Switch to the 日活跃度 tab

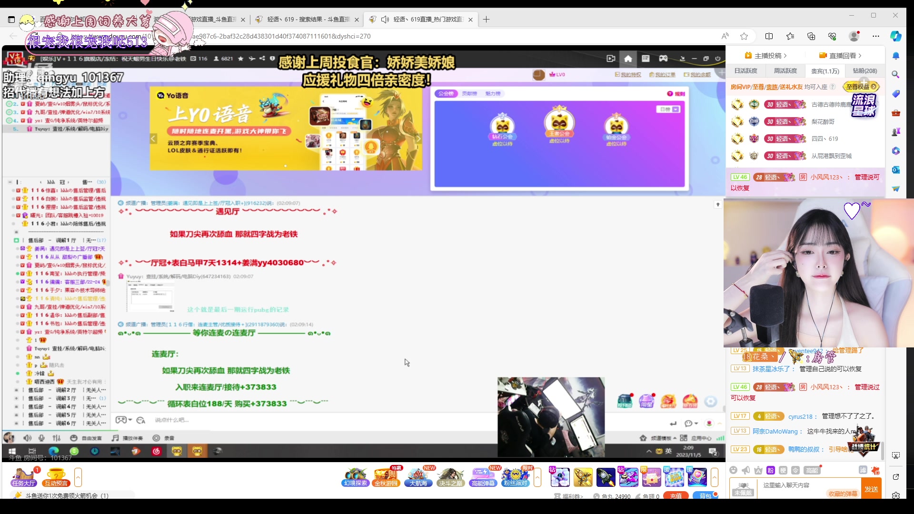[x=745, y=70]
